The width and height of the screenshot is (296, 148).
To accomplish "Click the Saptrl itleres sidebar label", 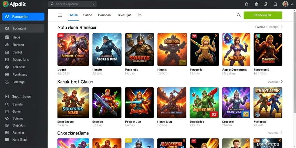I will point(21,97).
